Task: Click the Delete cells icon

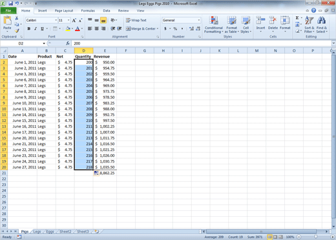Action: tap(273, 21)
